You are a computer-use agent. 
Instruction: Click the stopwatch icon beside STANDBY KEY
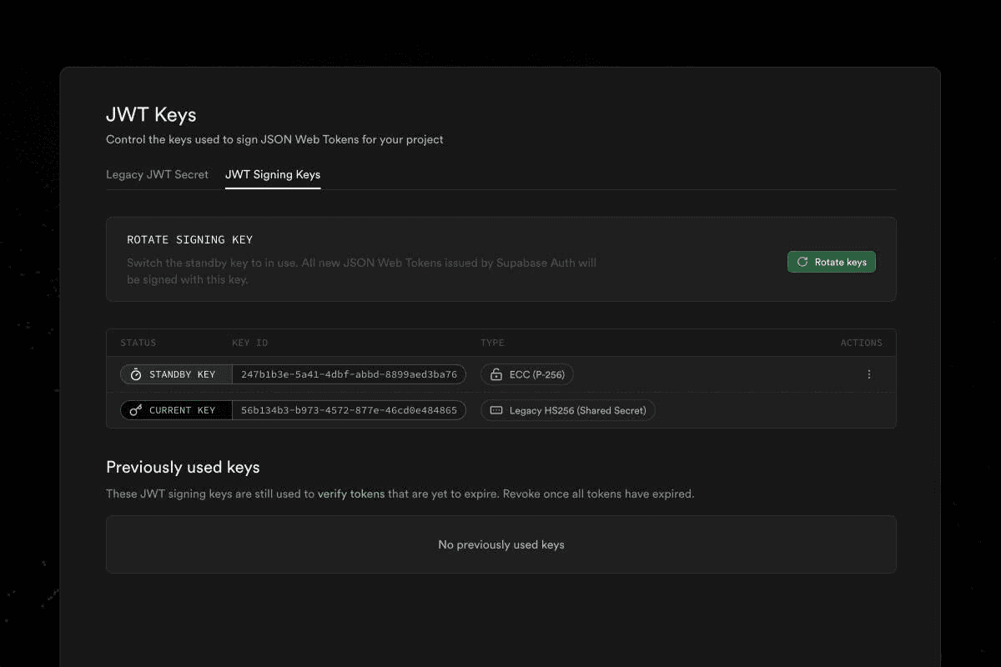point(136,374)
